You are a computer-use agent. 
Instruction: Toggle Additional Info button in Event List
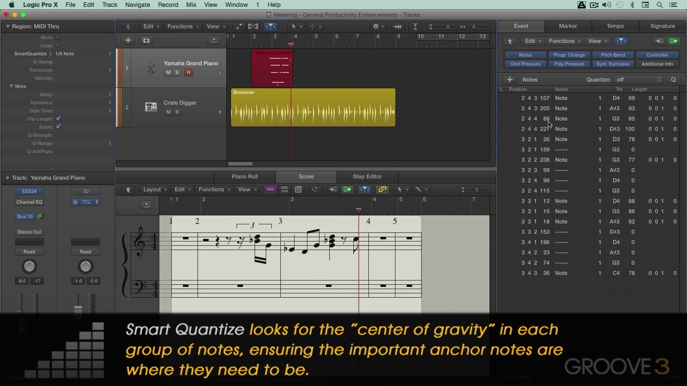tap(657, 64)
